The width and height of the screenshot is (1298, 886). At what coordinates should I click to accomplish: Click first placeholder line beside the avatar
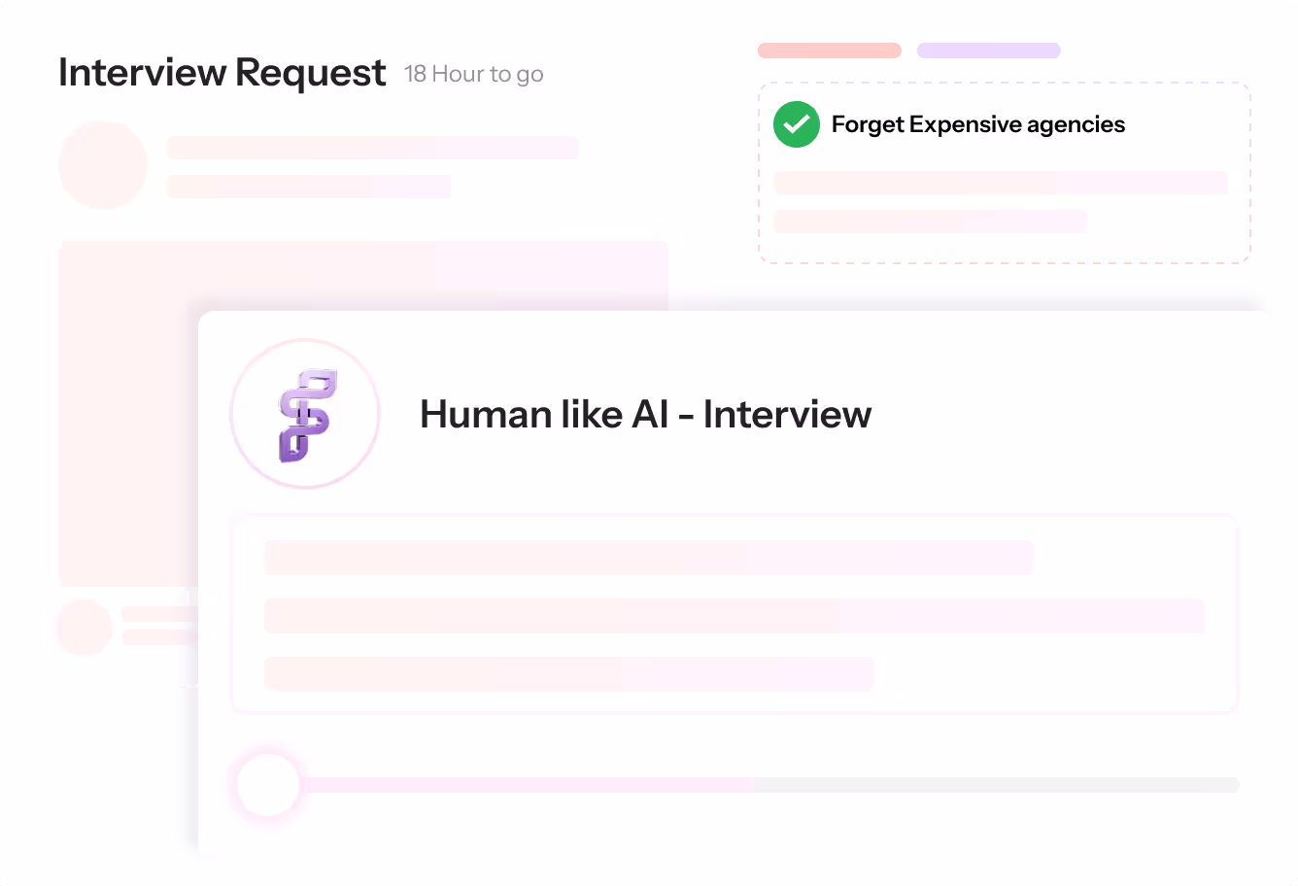pyautogui.click(x=373, y=148)
